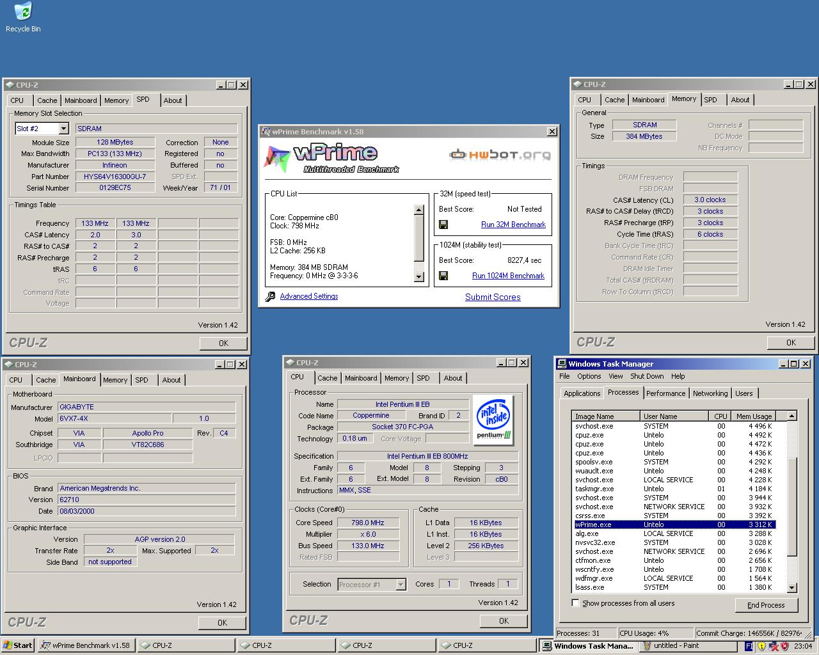
Task: Open the CPU tab in the CPU-Z Memory window
Action: point(585,100)
